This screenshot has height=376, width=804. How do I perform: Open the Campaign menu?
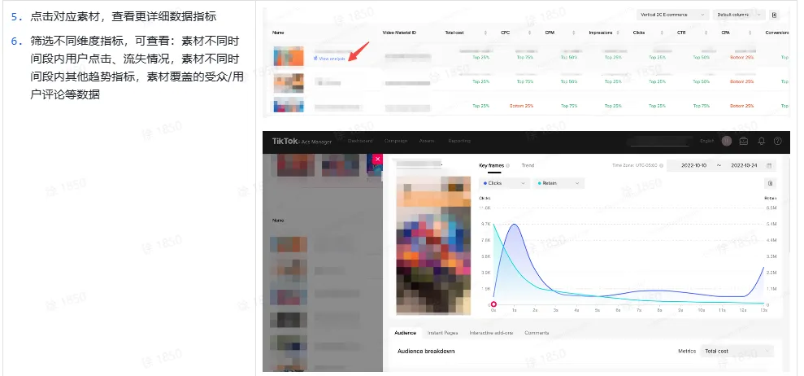[395, 141]
